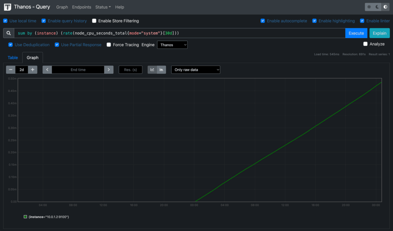
Task: Check Enable Store Filtering
Action: tap(94, 21)
